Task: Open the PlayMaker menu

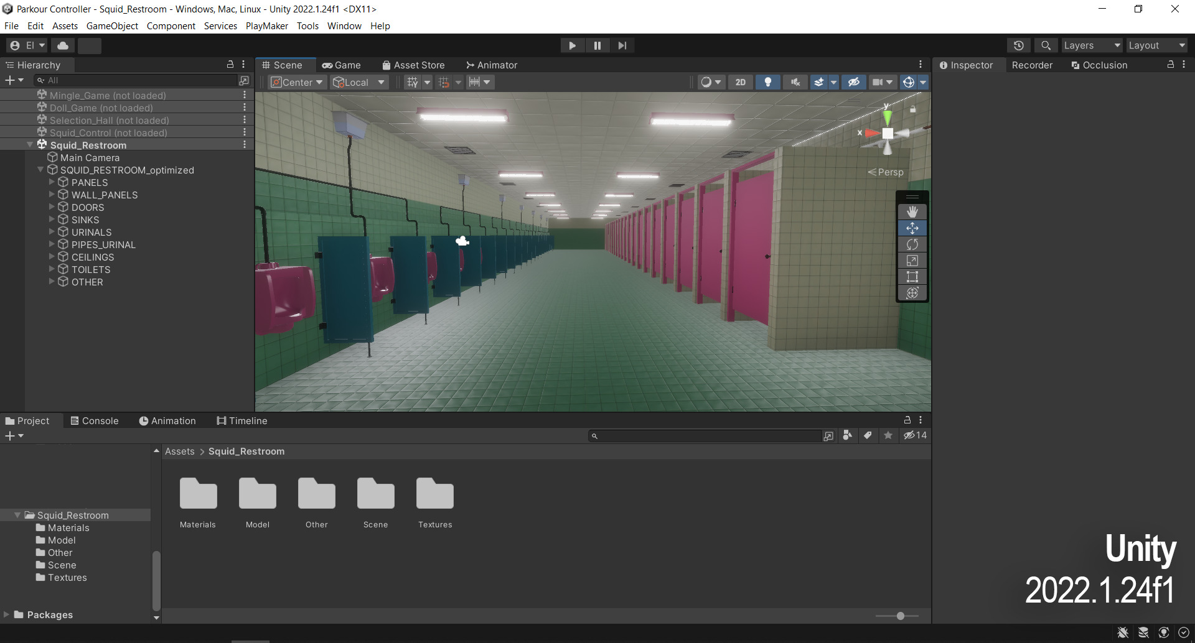Action: pyautogui.click(x=267, y=26)
